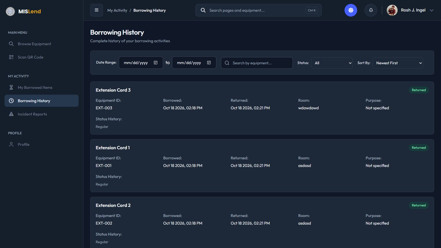Click the Profile person icon
The height and width of the screenshot is (248, 441).
(11, 144)
